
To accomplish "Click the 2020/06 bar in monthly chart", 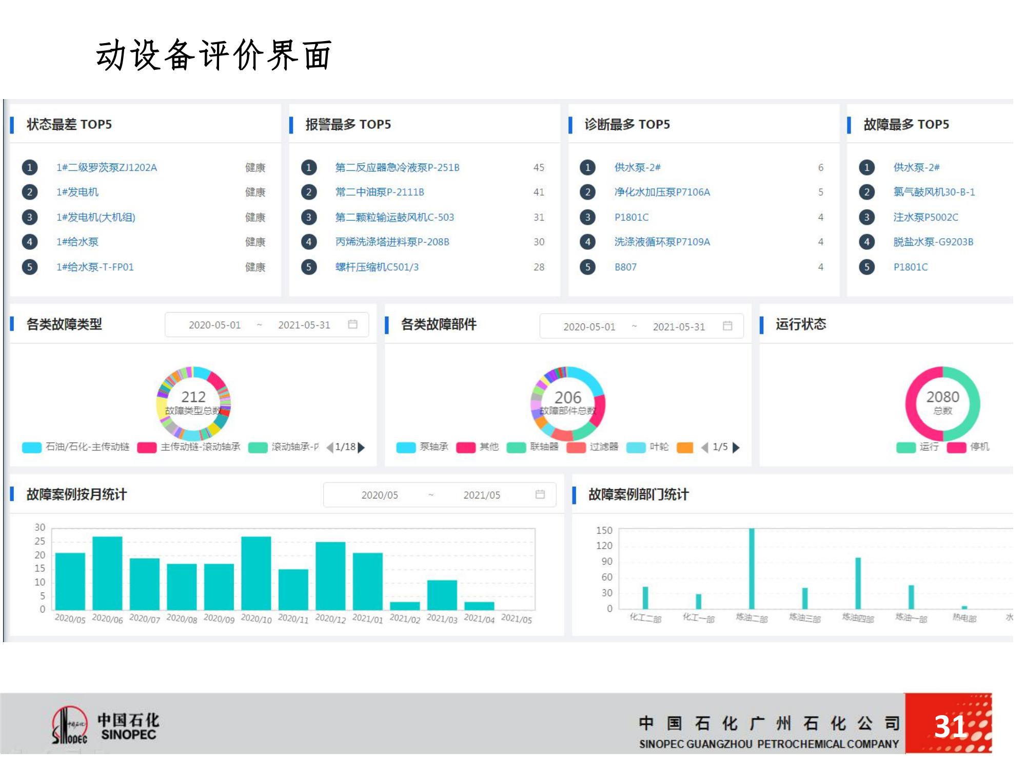I will click(107, 573).
